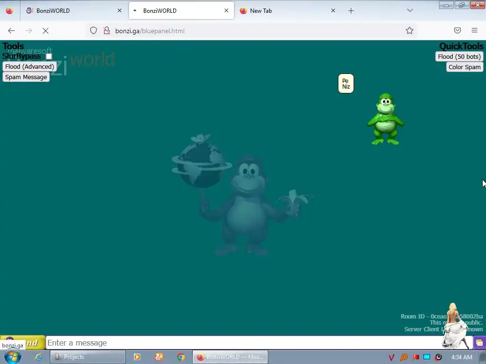Viewport: 486px width, 364px height.
Task: Open the Firefox application menu
Action: (x=475, y=30)
